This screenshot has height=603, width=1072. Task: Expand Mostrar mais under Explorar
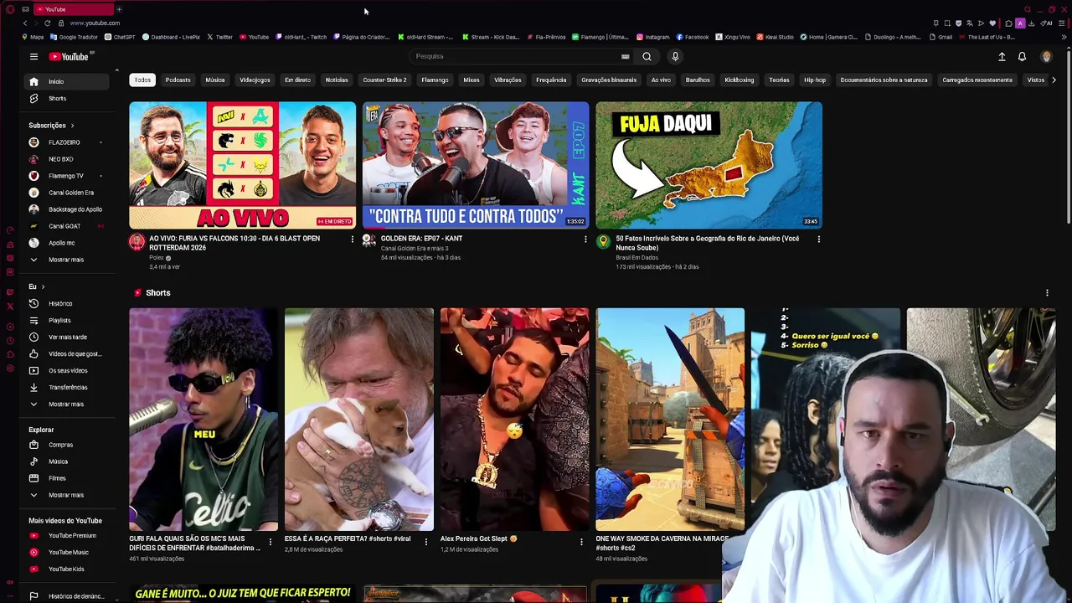click(x=65, y=495)
